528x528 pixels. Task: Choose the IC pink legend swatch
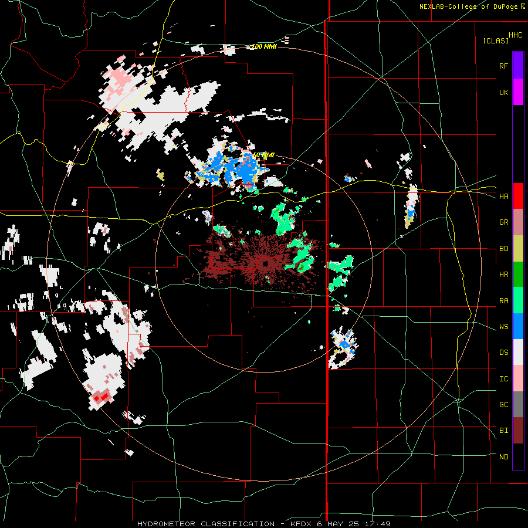click(518, 378)
